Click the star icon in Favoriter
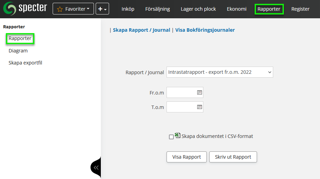Viewport: 320px width, 179px height. tap(60, 9)
